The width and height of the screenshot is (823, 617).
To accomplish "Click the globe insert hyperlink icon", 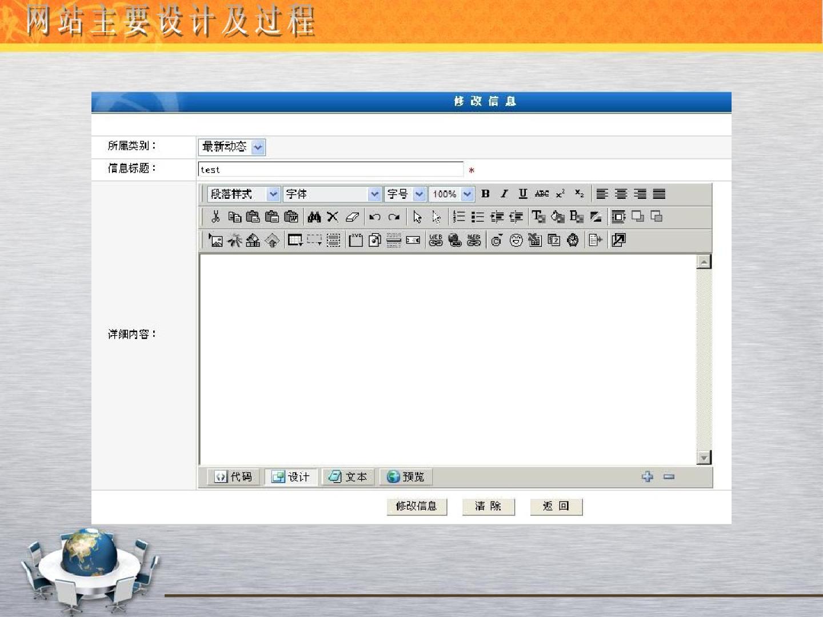I will [455, 241].
